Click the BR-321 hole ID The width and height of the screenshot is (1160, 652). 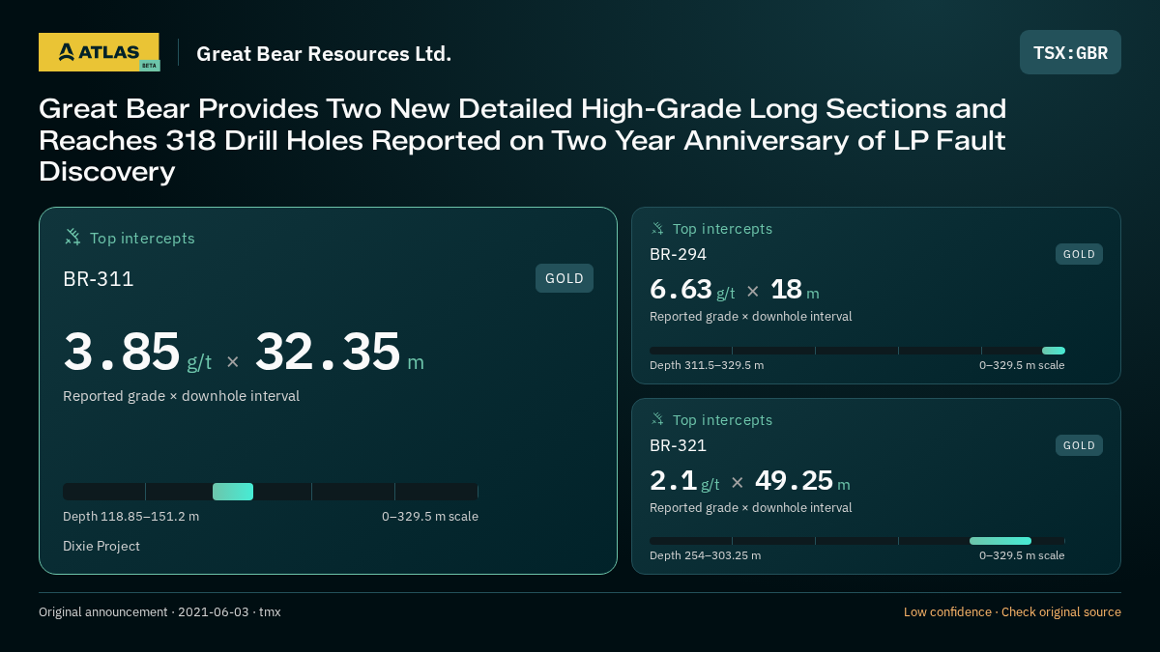click(678, 445)
